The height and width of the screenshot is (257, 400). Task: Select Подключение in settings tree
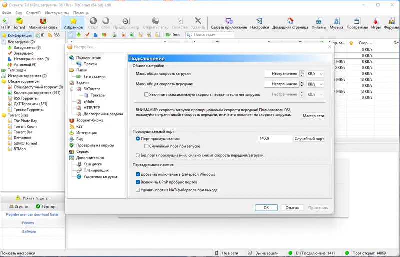[89, 58]
